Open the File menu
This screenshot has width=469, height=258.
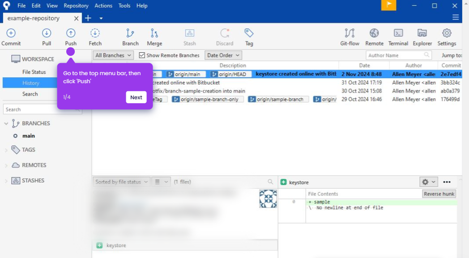(x=21, y=6)
